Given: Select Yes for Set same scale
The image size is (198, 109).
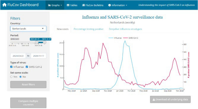Looking at the screenshot, I should point(11,77).
